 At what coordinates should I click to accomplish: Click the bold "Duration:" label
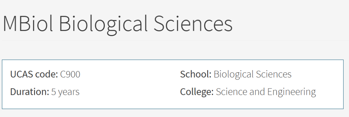[30, 92]
